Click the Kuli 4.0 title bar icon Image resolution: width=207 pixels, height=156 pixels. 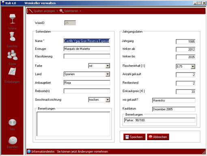coord(3,3)
